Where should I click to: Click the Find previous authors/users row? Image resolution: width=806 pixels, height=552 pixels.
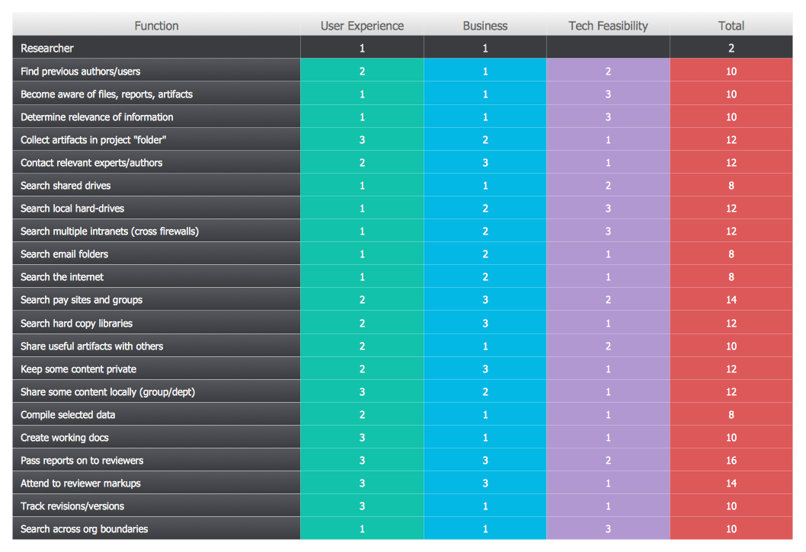point(81,72)
